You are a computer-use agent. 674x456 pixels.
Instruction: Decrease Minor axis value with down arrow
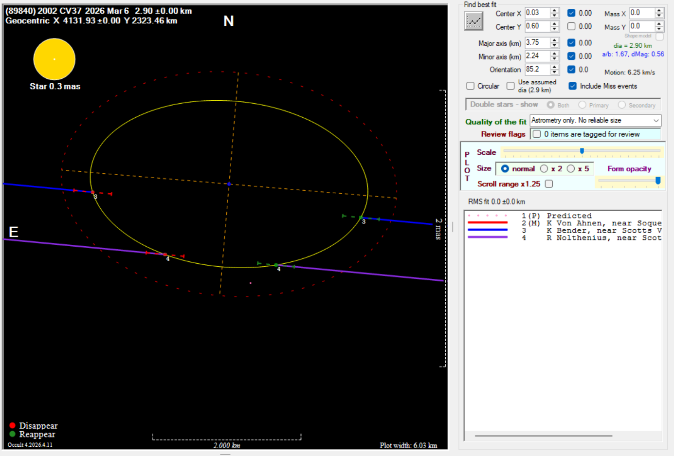[554, 59]
